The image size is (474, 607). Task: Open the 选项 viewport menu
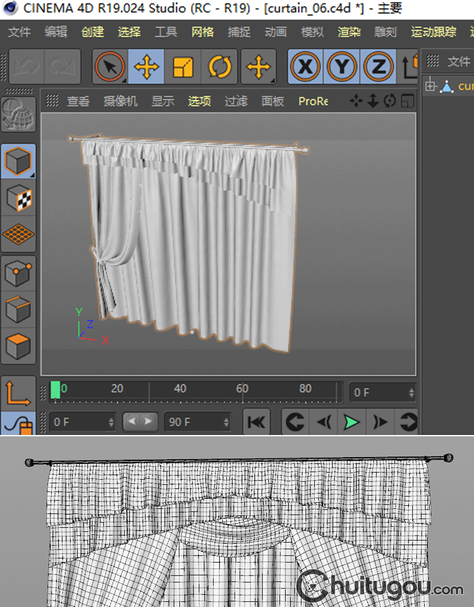[199, 101]
